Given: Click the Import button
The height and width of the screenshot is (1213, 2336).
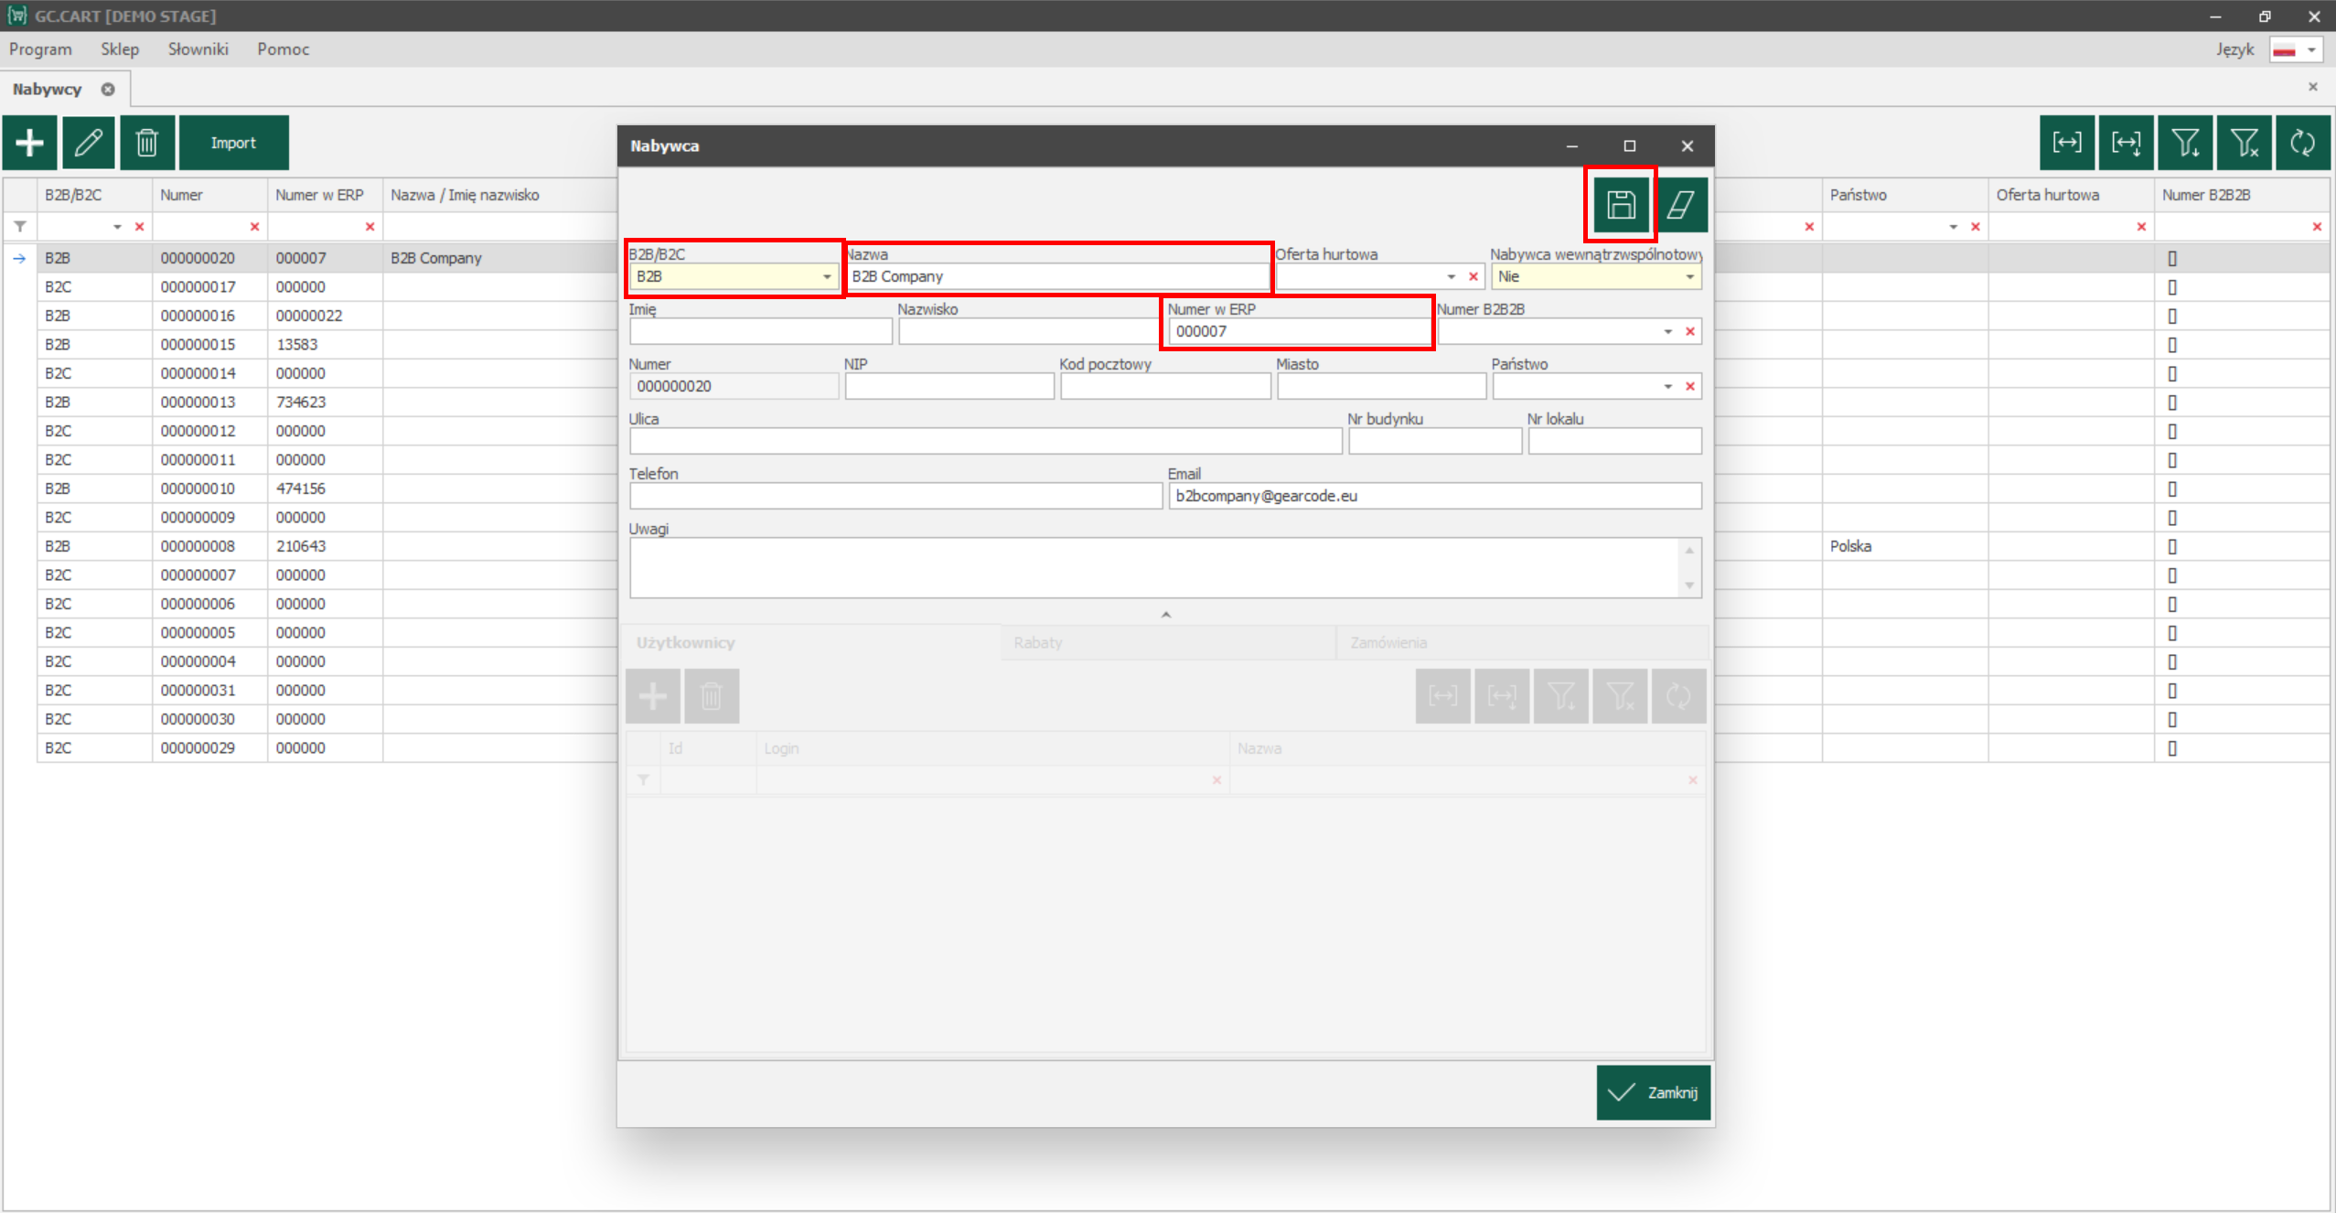Looking at the screenshot, I should click(x=234, y=143).
